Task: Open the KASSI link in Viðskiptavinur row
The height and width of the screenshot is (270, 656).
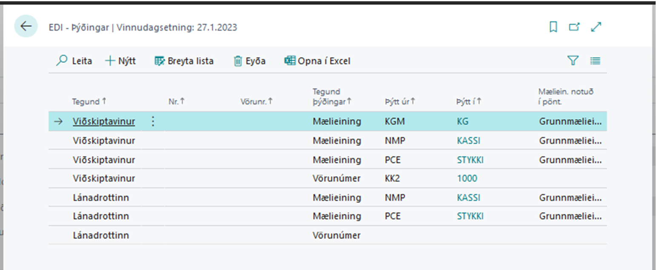Action: [x=468, y=141]
